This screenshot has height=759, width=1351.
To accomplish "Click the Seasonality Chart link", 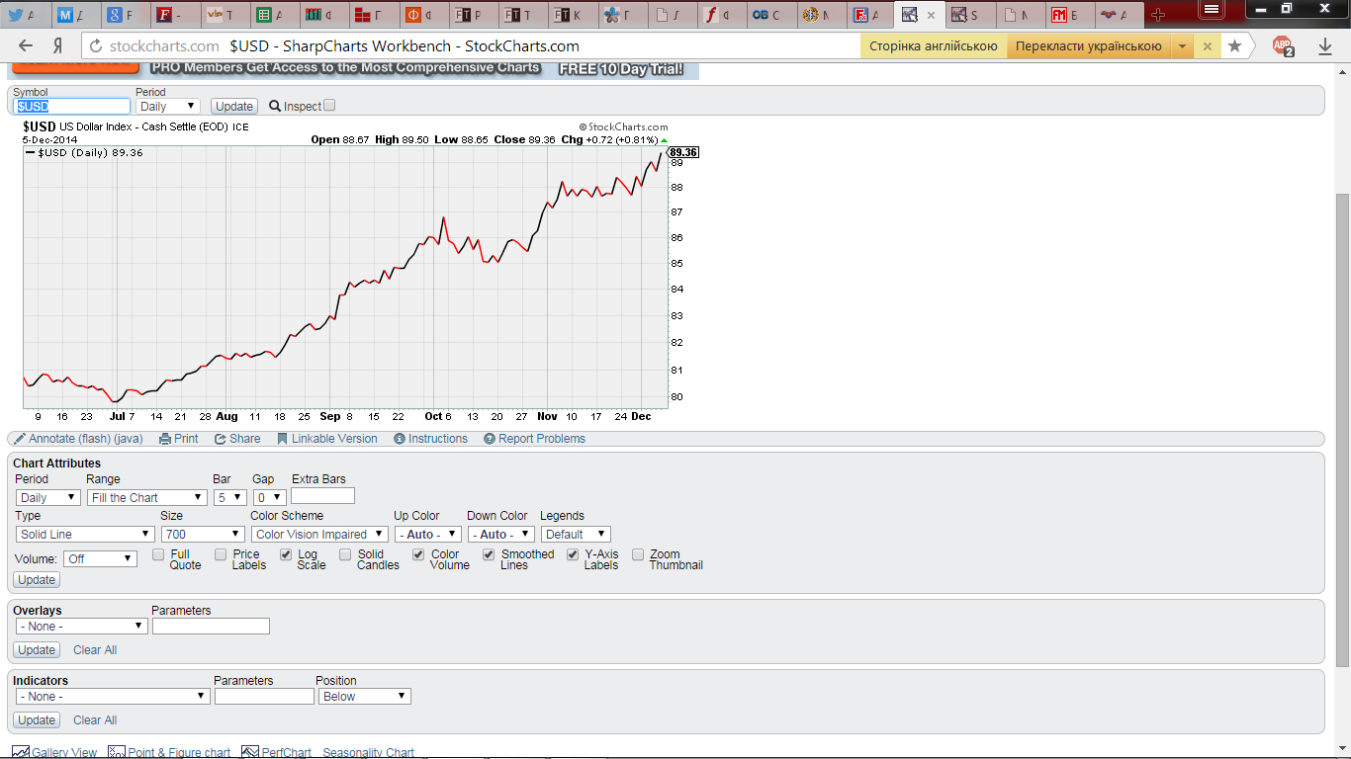I will (368, 753).
